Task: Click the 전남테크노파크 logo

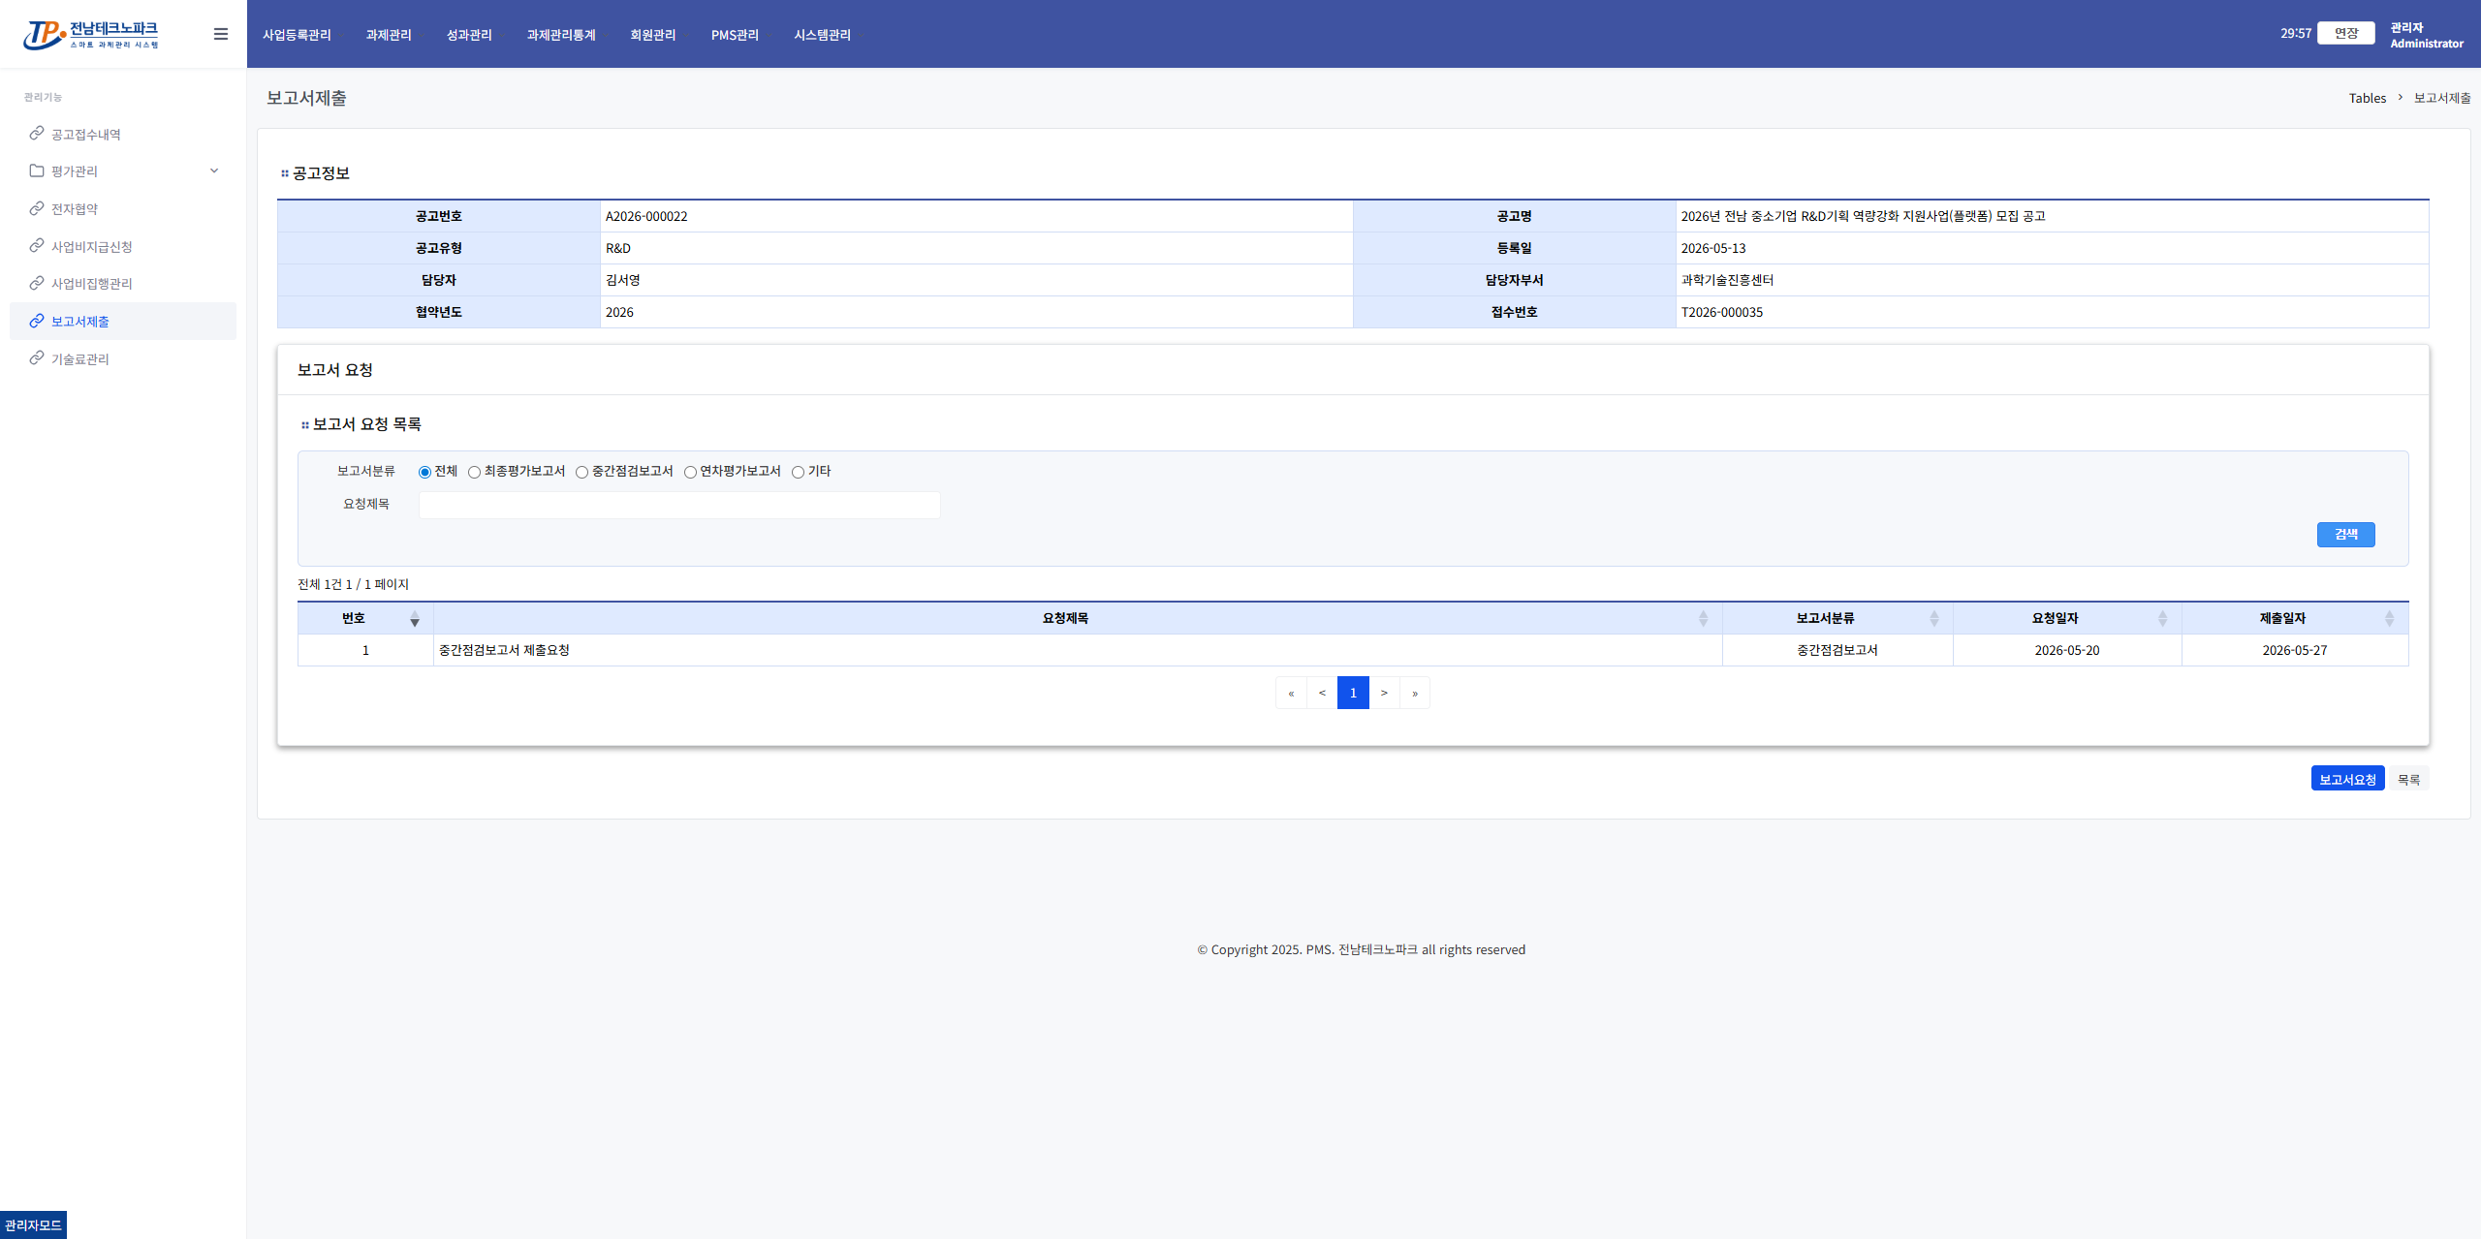Action: [91, 35]
